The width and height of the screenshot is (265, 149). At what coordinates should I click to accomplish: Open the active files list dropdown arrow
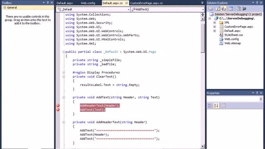202,3
